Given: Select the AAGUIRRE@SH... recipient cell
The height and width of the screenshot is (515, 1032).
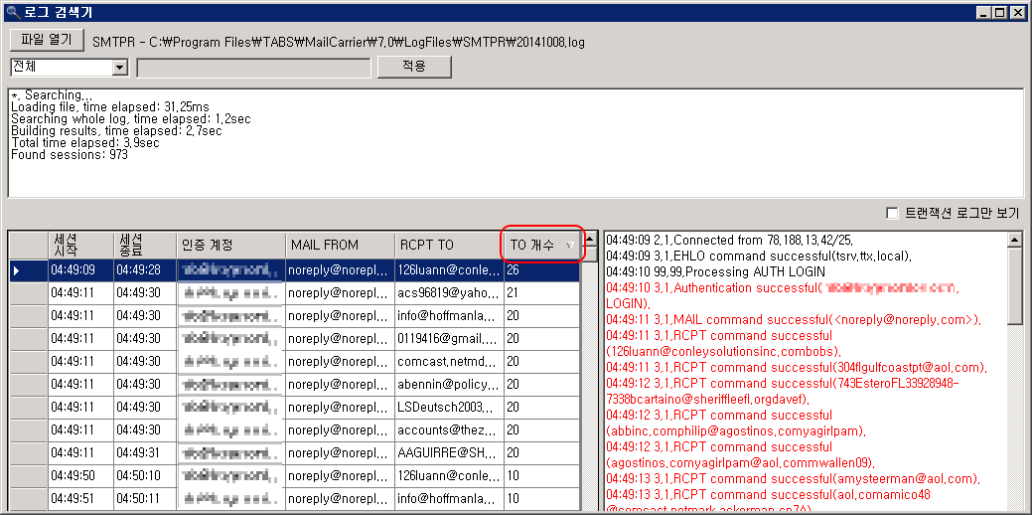Looking at the screenshot, I should (450, 453).
